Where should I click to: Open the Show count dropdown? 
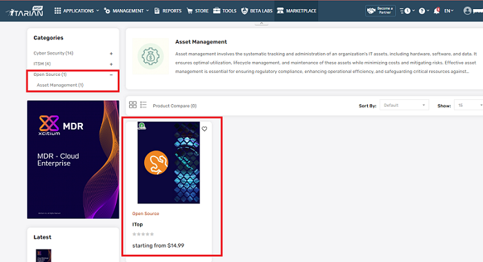469,105
